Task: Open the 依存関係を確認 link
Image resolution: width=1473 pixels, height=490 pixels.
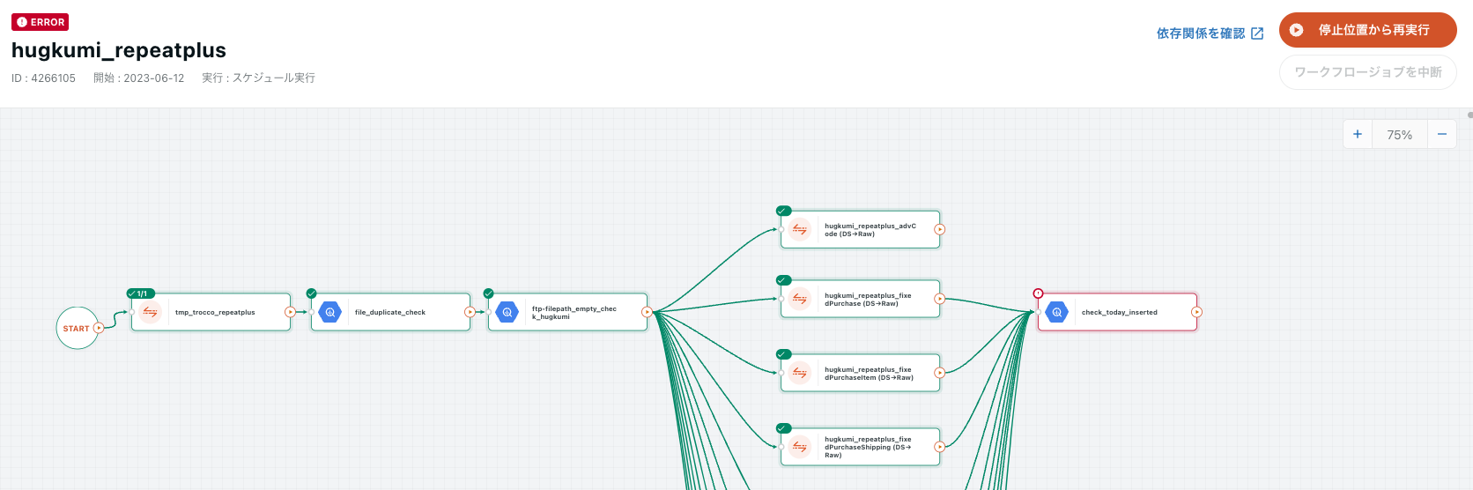Action: 1210,33
